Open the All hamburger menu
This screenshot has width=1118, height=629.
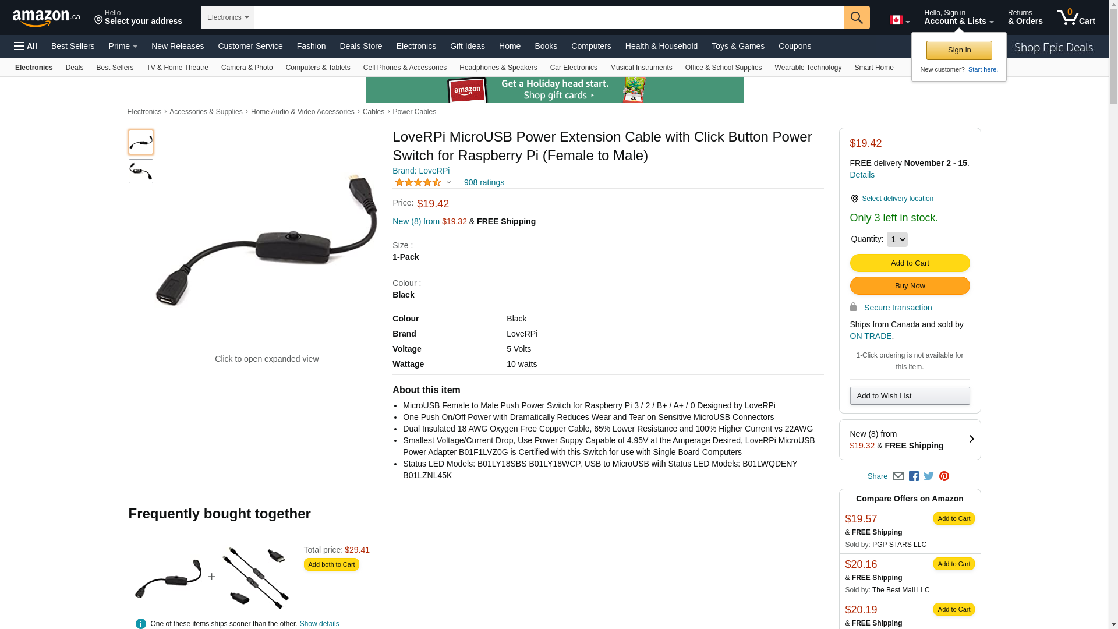pyautogui.click(x=26, y=46)
